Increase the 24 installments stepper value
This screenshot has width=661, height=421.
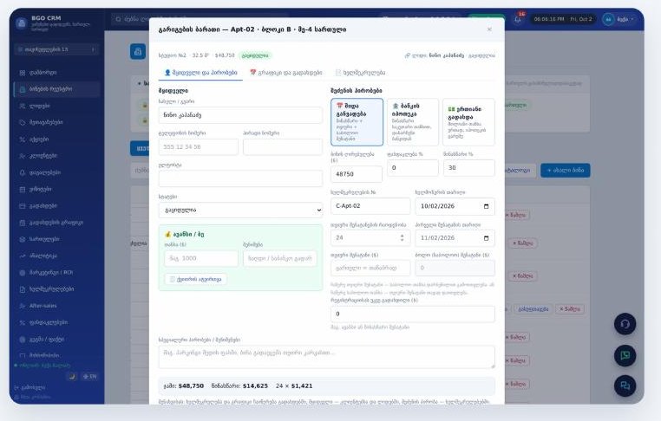(402, 236)
